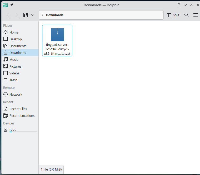Click the Trash bin icon
The width and height of the screenshot is (200, 175).
click(6, 80)
